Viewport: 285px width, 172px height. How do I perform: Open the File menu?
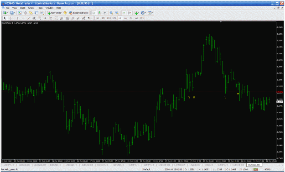pyautogui.click(x=8, y=8)
